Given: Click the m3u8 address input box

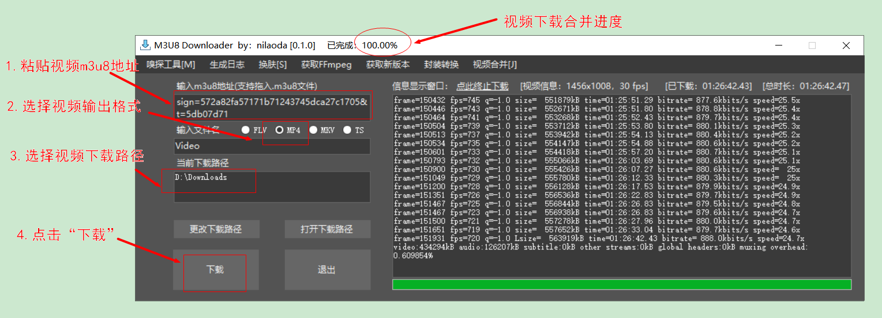Looking at the screenshot, I should coord(272,108).
